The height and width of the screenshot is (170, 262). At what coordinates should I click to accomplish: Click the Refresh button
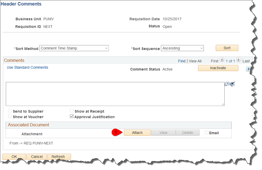click(x=58, y=157)
